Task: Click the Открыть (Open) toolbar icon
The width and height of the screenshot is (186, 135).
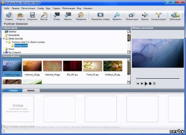Action: (20, 16)
